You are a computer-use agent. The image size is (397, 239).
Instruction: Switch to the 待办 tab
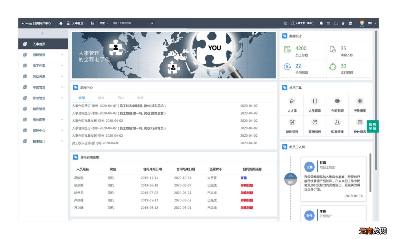pos(101,98)
